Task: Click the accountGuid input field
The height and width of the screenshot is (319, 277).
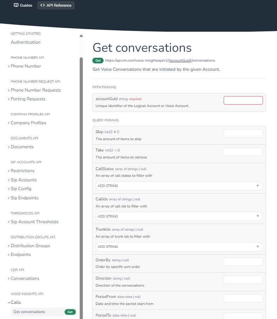Action: pyautogui.click(x=243, y=100)
